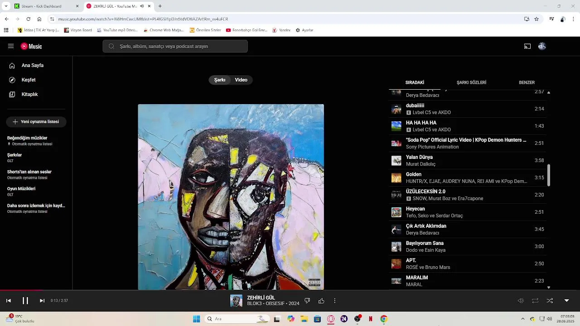Screen dimensions: 580x326
Task: Bookmark this page with the star icon
Action: pyautogui.click(x=536, y=19)
